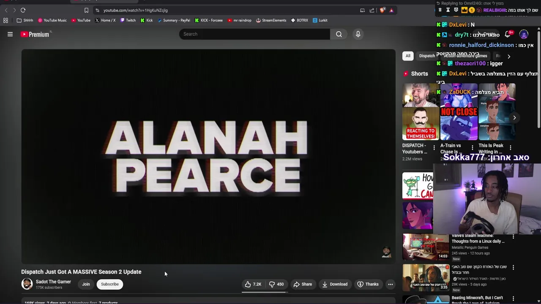541x304 pixels.
Task: Show the next shorts with the right arrow
Action: coord(514,118)
